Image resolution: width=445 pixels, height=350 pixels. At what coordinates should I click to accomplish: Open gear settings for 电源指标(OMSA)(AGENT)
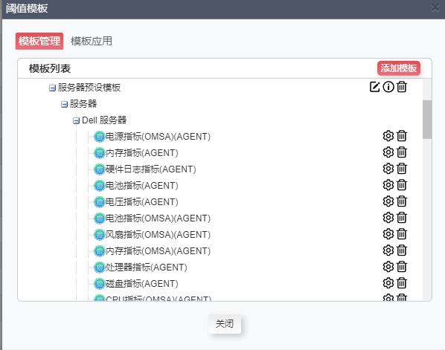click(388, 136)
